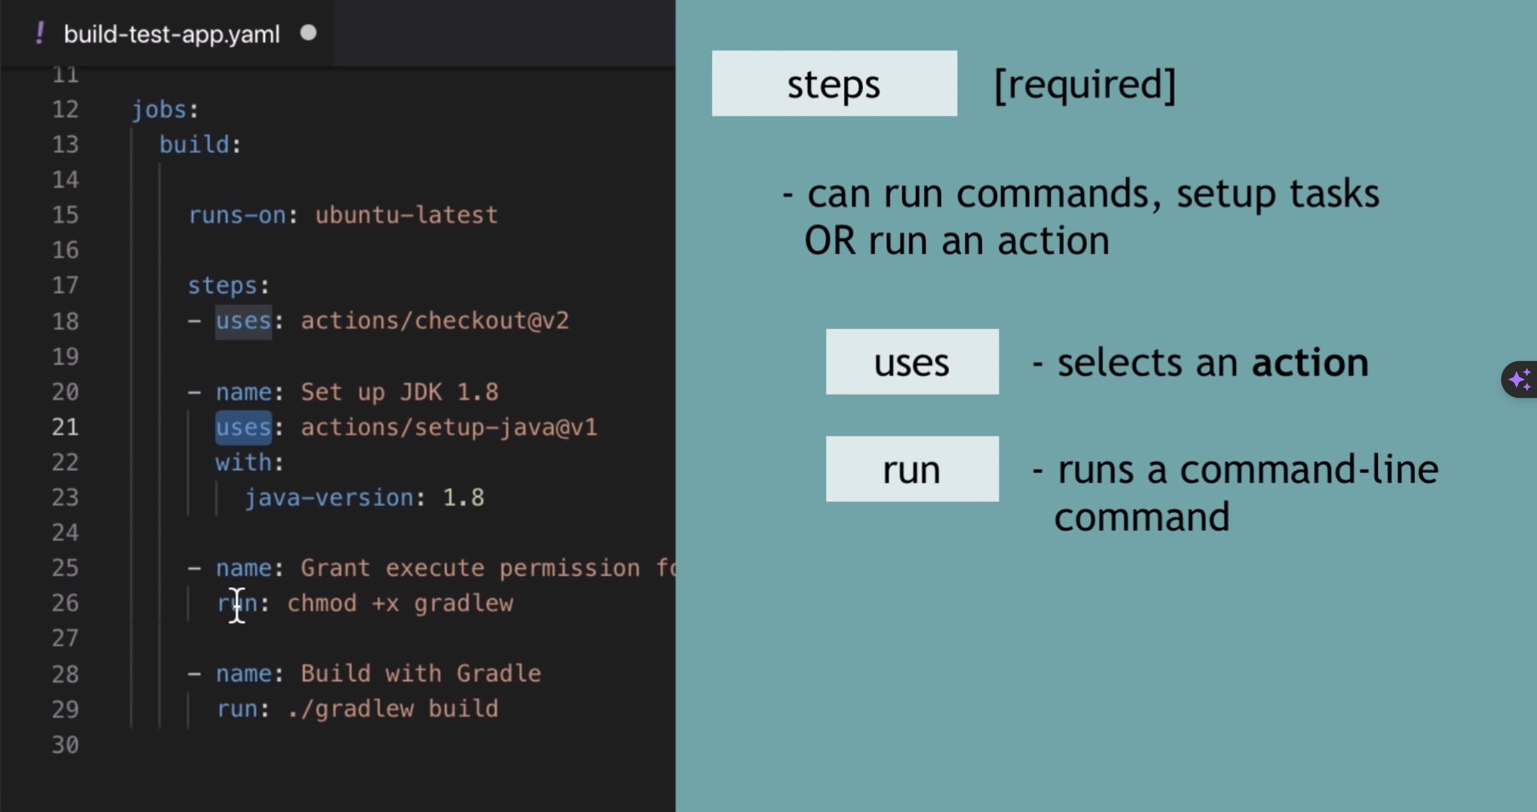Click the 'run' key on line 29
The height and width of the screenshot is (812, 1537).
237,709
